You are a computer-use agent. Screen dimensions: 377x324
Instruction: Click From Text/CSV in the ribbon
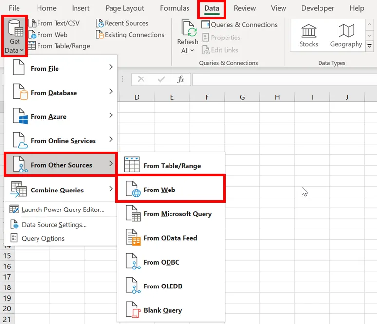click(54, 23)
